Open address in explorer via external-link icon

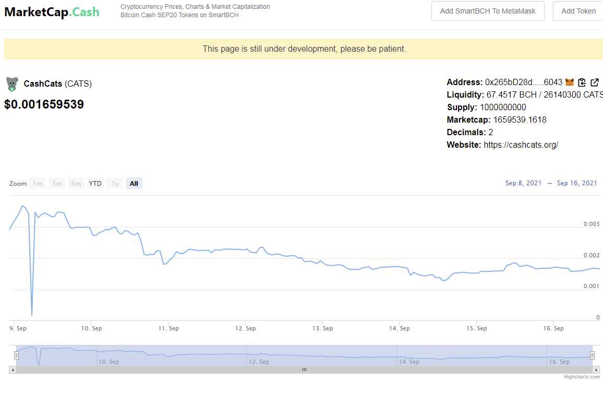595,82
